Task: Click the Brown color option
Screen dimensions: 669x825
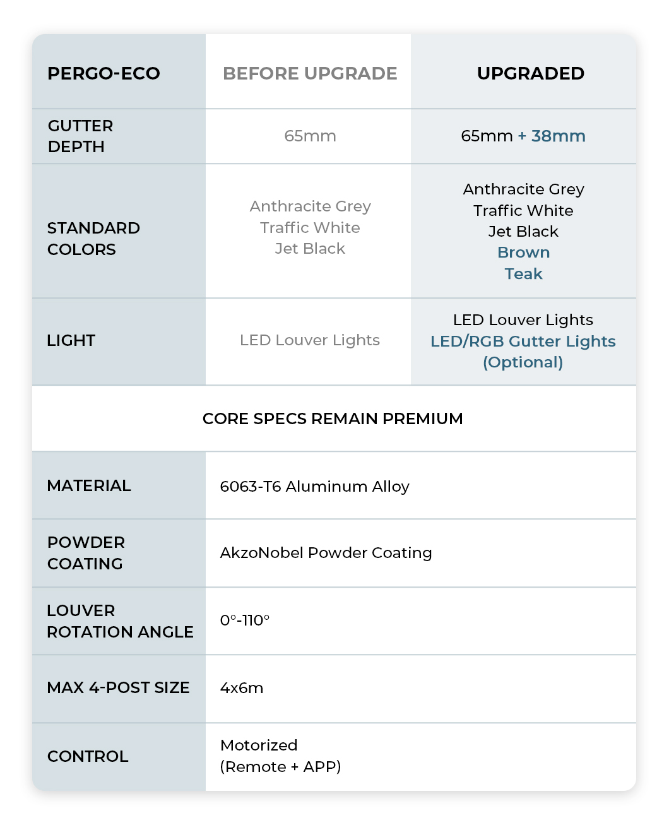Action: tap(523, 252)
